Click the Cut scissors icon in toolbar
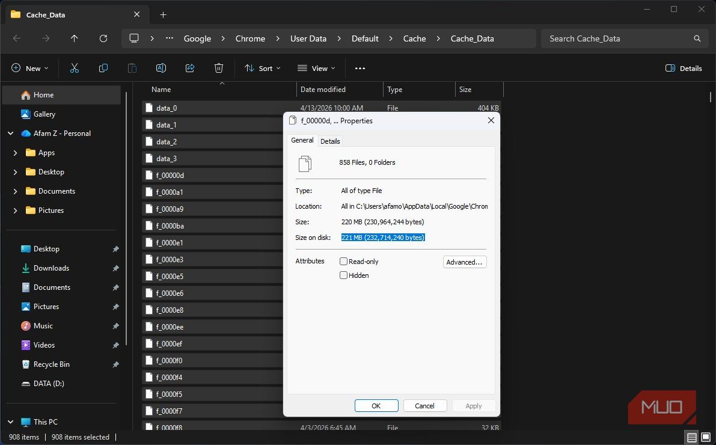716x445 pixels. pos(75,68)
